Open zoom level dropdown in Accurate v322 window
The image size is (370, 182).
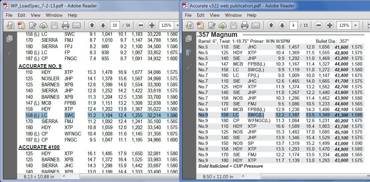coord(355,25)
